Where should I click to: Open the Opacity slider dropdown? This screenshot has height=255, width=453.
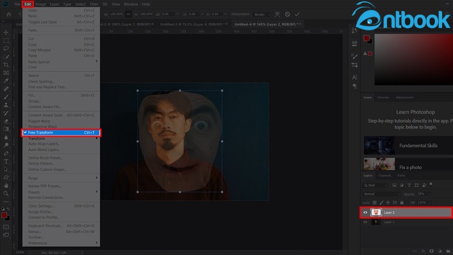pos(430,194)
